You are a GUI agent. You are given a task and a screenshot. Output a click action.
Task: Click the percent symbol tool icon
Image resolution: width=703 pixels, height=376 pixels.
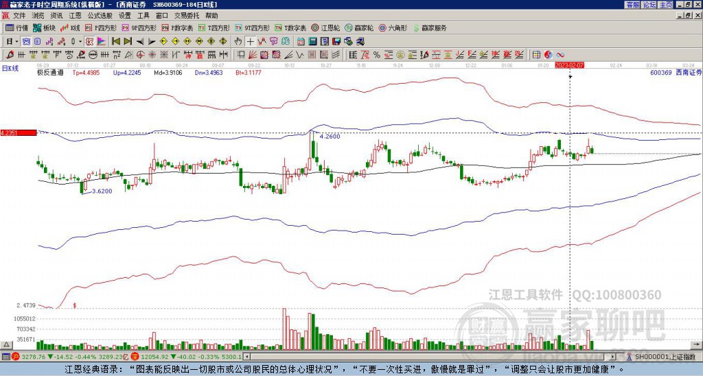pyautogui.click(x=377, y=55)
